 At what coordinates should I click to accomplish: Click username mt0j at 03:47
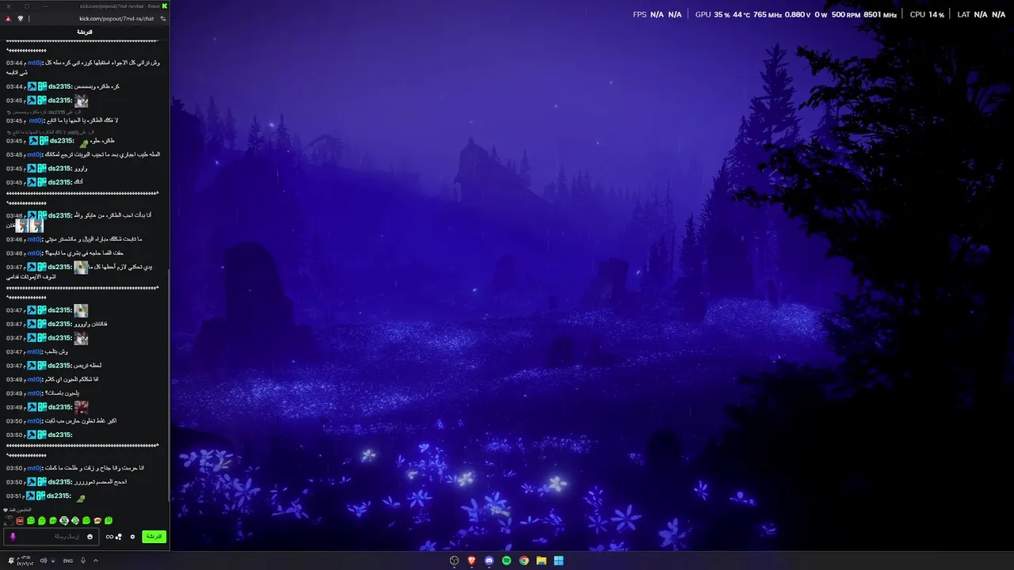click(x=34, y=351)
